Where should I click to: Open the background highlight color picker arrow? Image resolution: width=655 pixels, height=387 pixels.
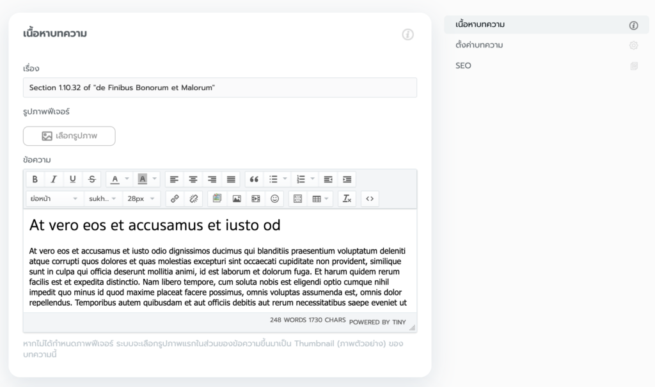click(155, 179)
